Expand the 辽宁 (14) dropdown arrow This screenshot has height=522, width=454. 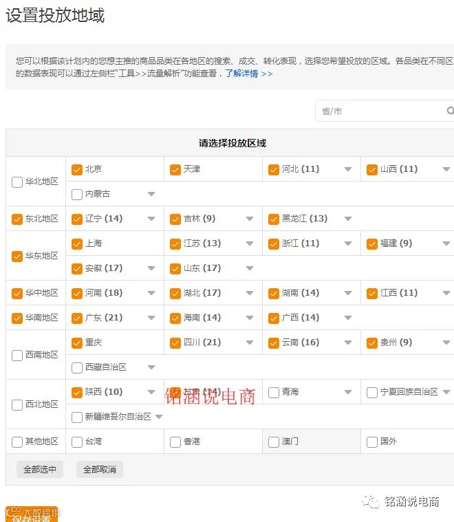pyautogui.click(x=151, y=219)
